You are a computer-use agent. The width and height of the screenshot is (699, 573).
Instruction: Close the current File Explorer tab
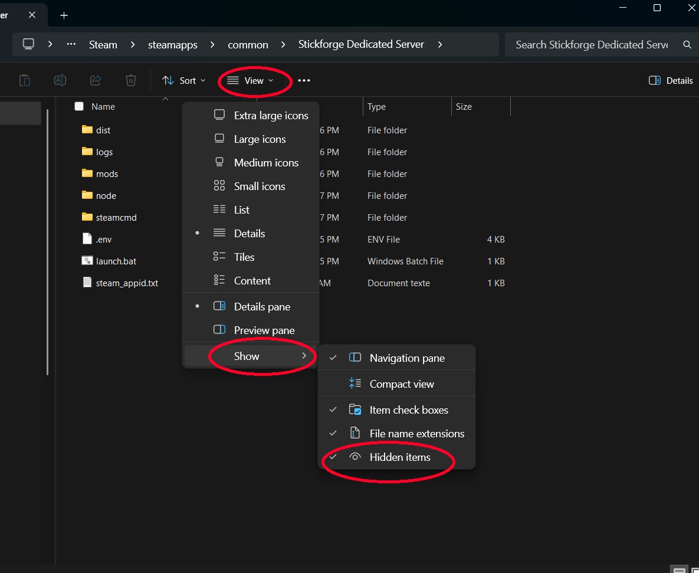[32, 15]
